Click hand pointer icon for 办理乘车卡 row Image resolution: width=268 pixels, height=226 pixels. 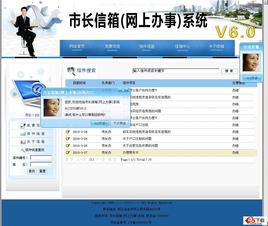click(x=68, y=153)
